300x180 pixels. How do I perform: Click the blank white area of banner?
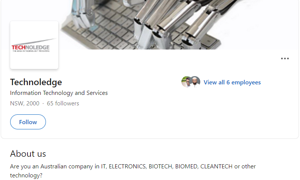[x=268, y=25]
